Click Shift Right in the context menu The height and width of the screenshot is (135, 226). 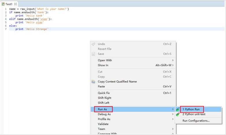[105, 98]
